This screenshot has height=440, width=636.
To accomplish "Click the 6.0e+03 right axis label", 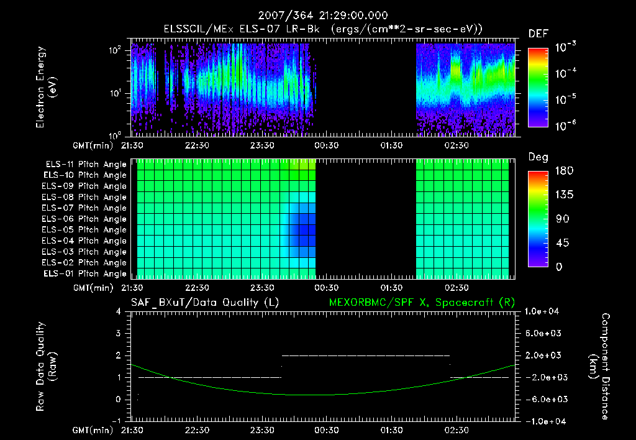I will (543, 334).
